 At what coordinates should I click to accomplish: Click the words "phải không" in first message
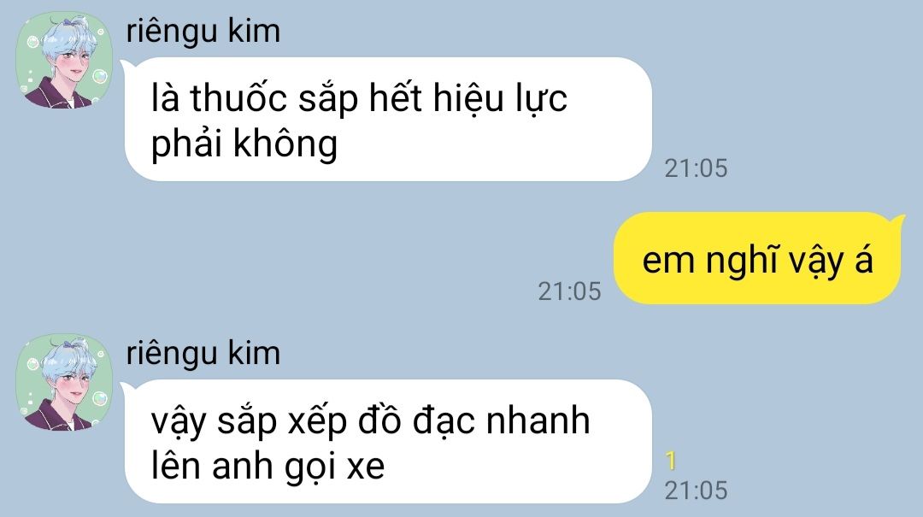click(x=244, y=144)
